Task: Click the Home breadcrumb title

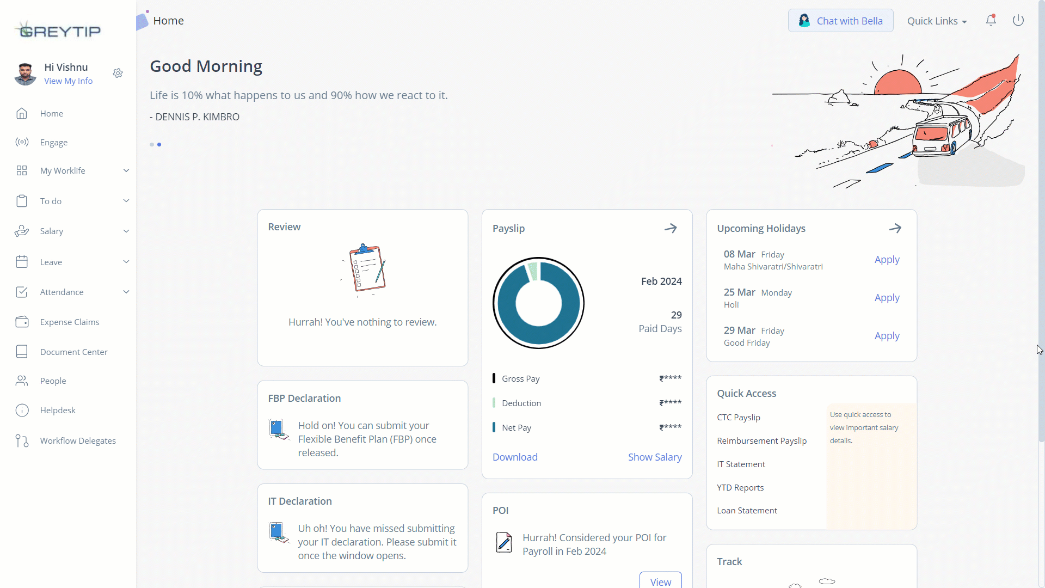Action: (169, 21)
